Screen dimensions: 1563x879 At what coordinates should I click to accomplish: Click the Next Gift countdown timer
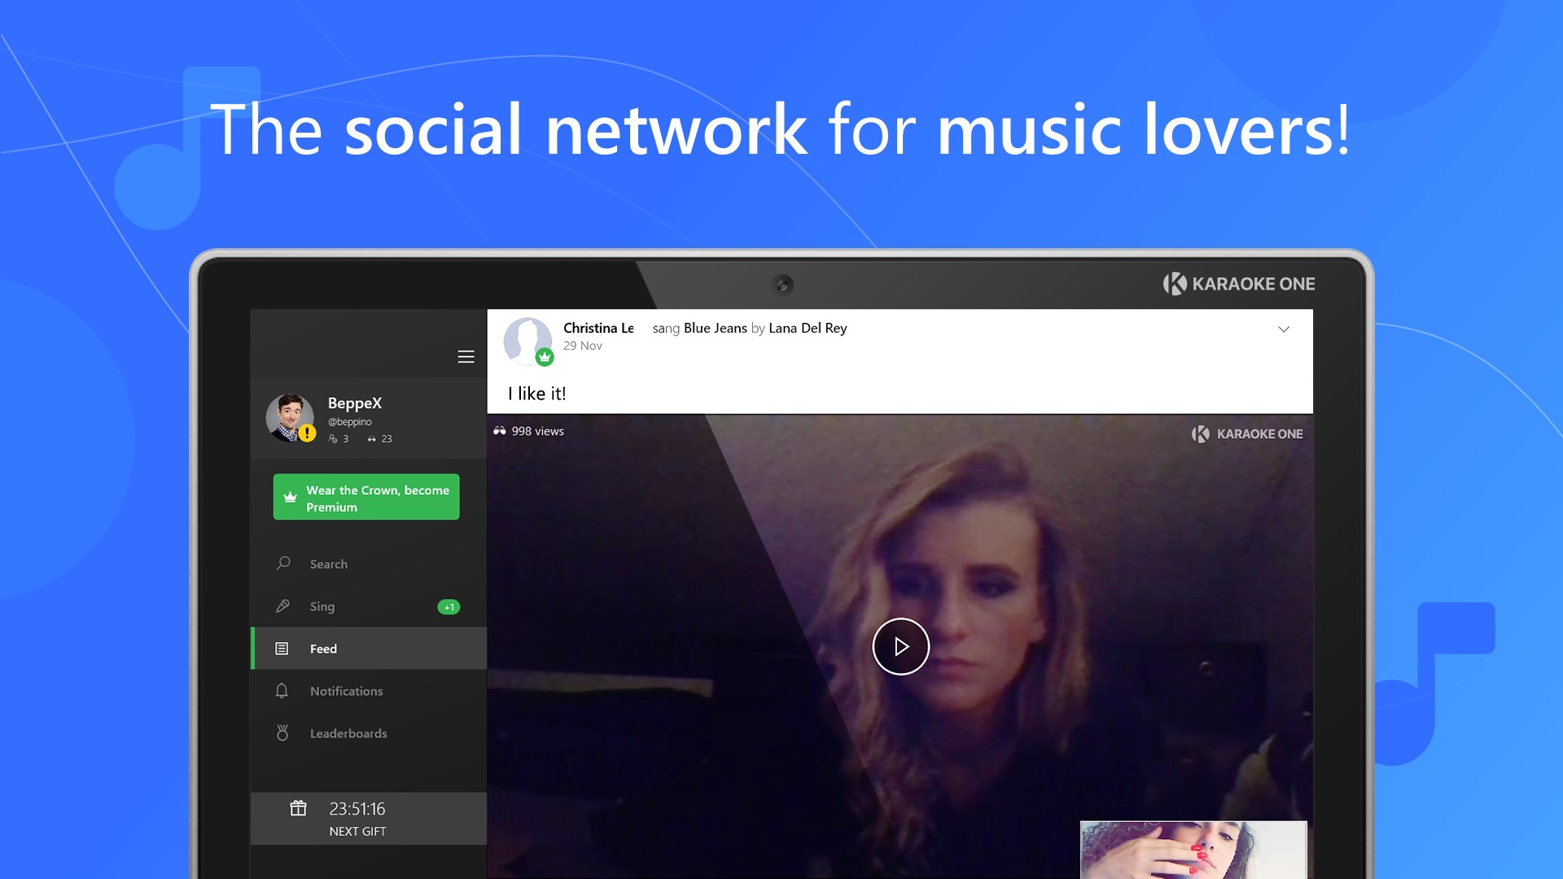[x=357, y=809]
